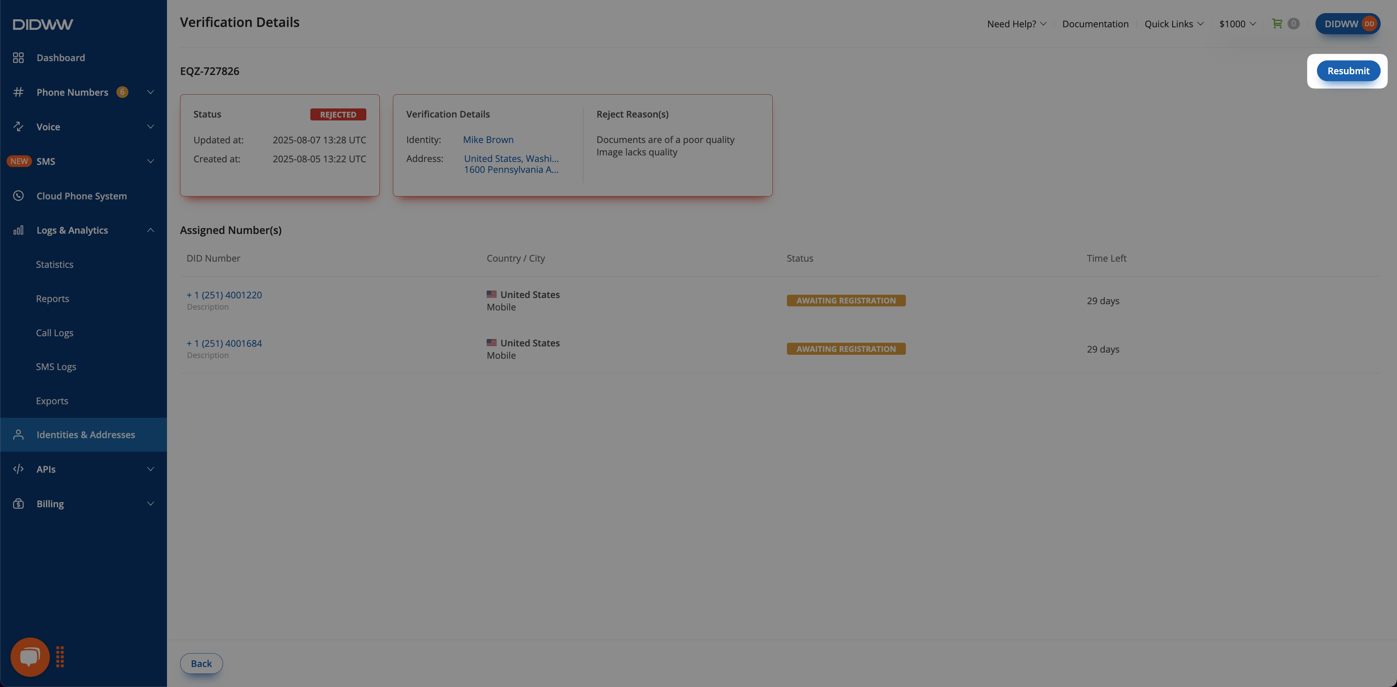Image resolution: width=1397 pixels, height=687 pixels.
Task: Click the 2025-08-05 13:22 UTC created timestamp
Action: tap(319, 159)
